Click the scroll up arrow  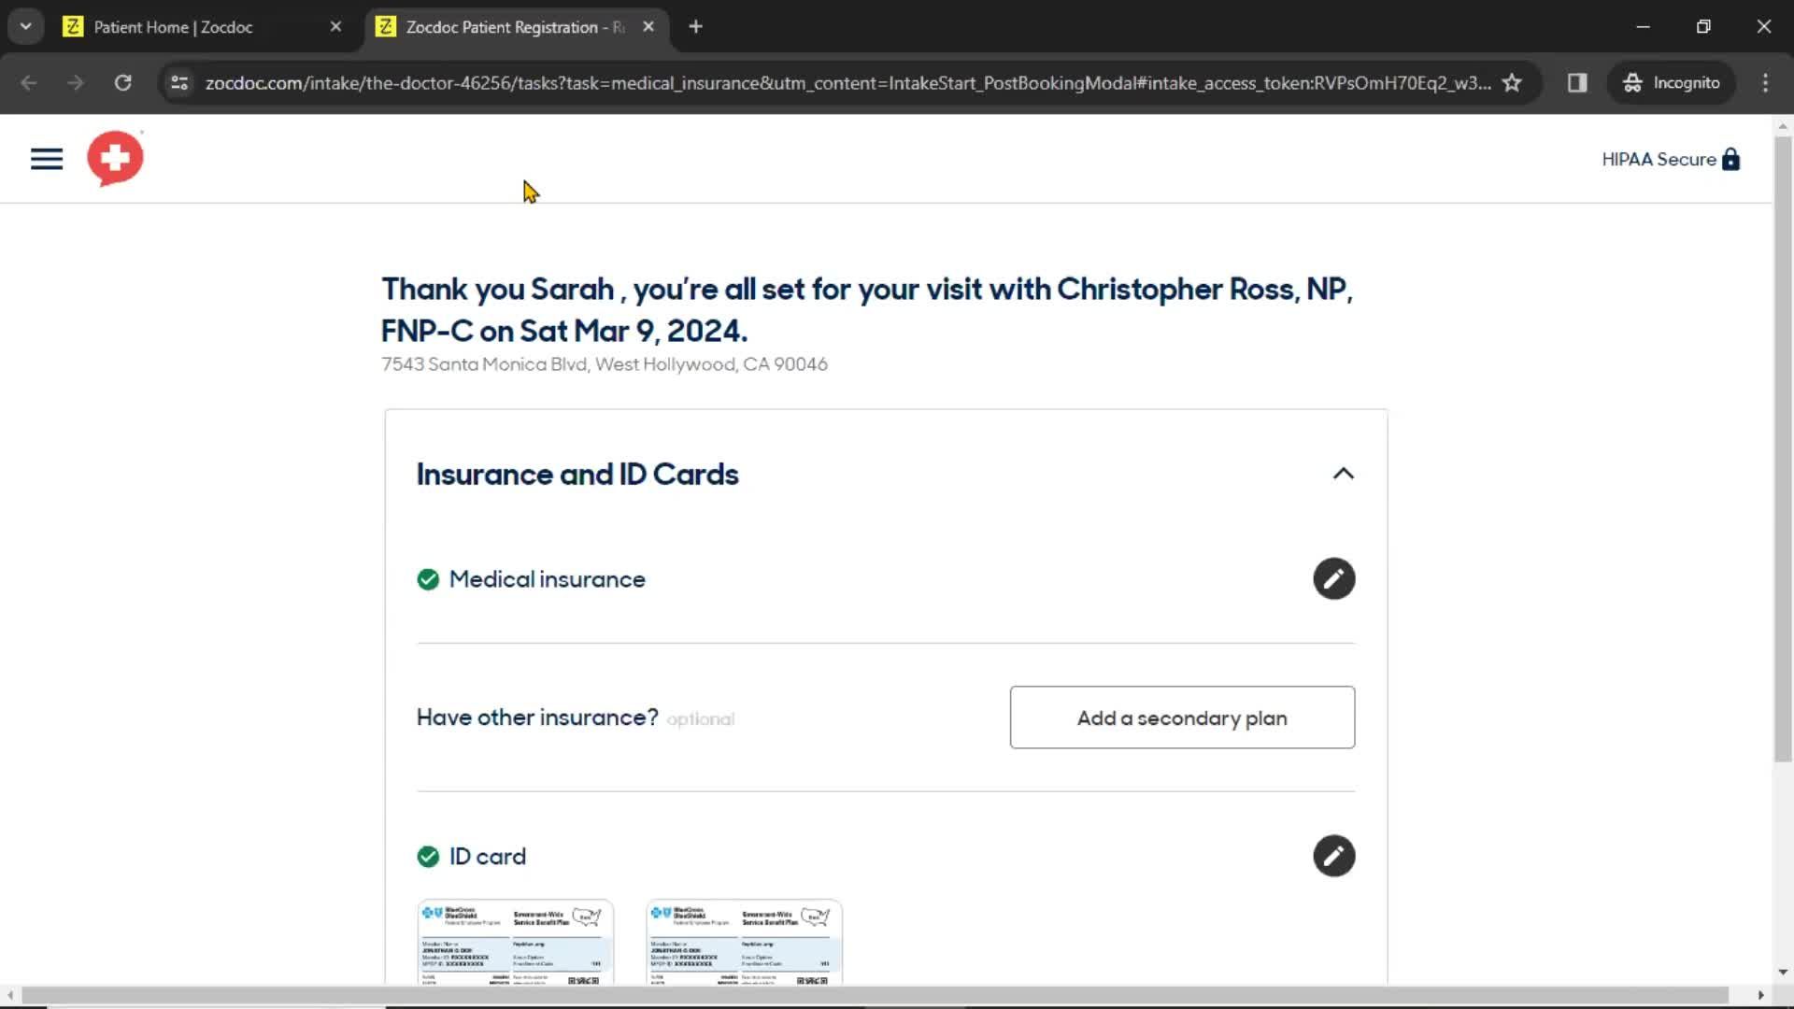(x=1783, y=125)
